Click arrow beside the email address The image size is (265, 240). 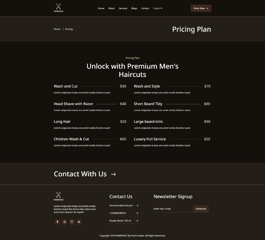tap(137, 206)
